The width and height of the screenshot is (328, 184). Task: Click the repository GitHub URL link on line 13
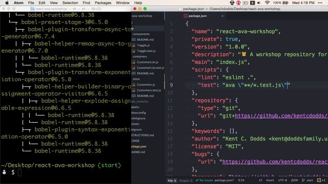281,116
